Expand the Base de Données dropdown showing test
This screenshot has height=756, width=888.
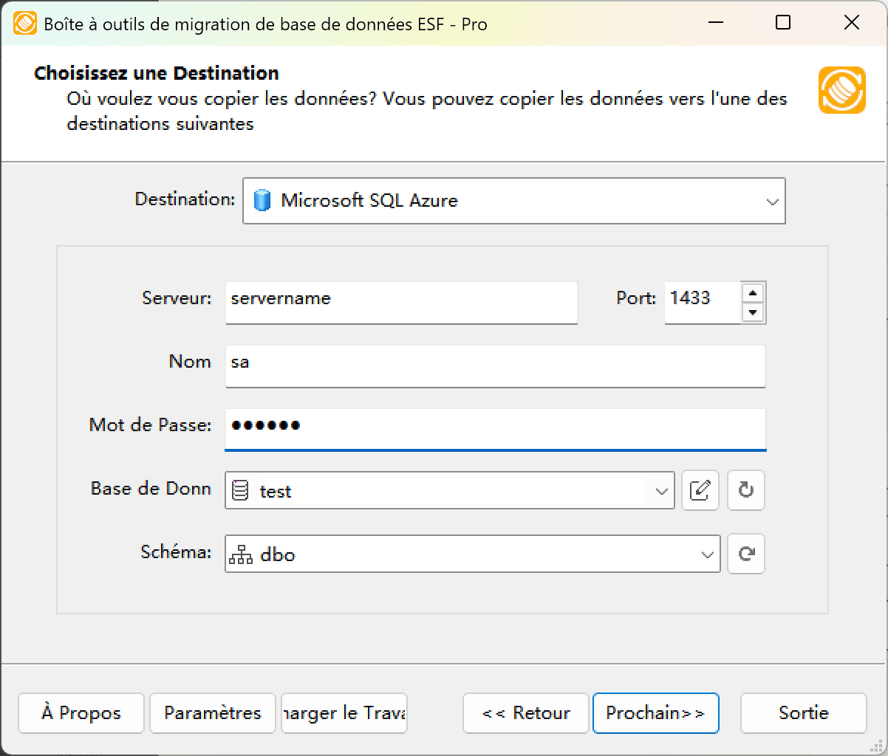click(x=661, y=490)
